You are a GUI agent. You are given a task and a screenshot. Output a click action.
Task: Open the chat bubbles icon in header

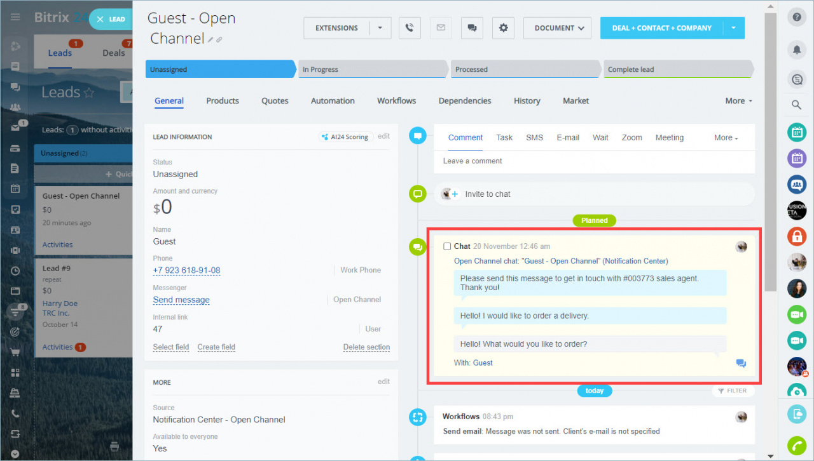[472, 28]
